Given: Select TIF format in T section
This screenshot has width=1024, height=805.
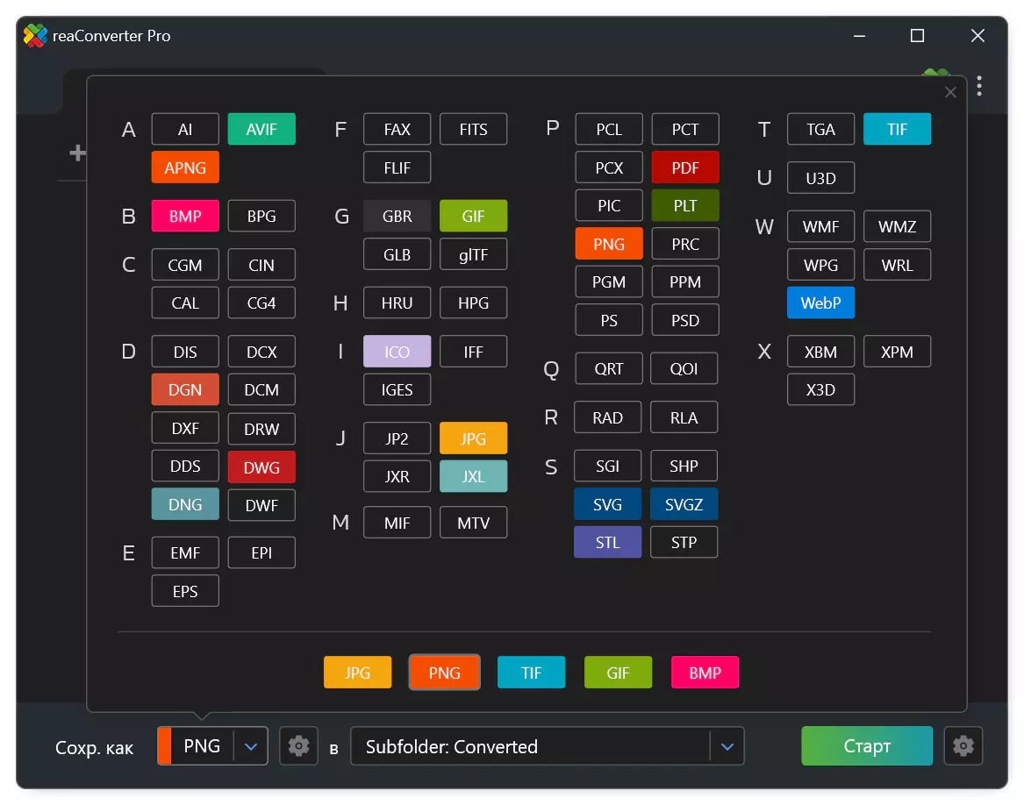Looking at the screenshot, I should [x=897, y=129].
